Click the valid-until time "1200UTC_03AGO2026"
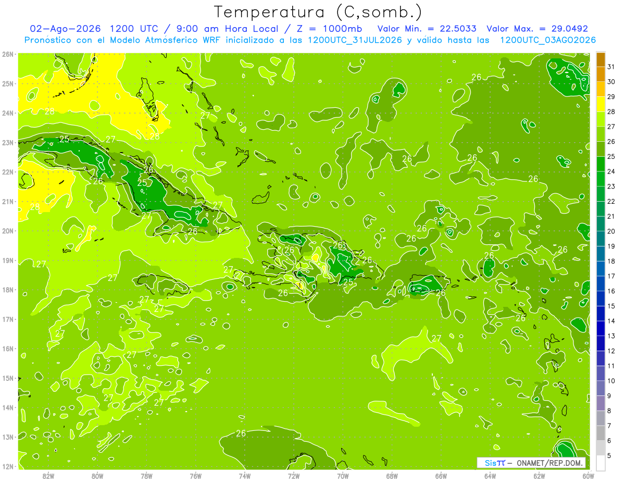The height and width of the screenshot is (483, 625). pyautogui.click(x=548, y=40)
